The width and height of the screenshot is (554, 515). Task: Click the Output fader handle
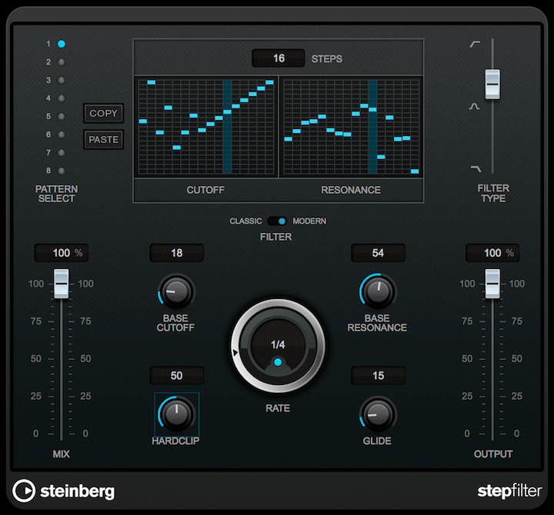[x=492, y=284]
